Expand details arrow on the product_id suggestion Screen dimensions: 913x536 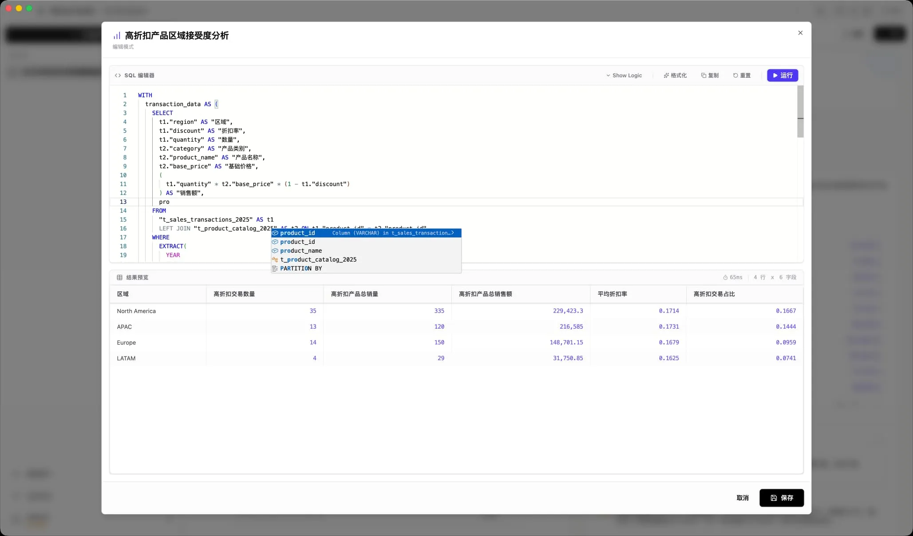click(x=453, y=233)
